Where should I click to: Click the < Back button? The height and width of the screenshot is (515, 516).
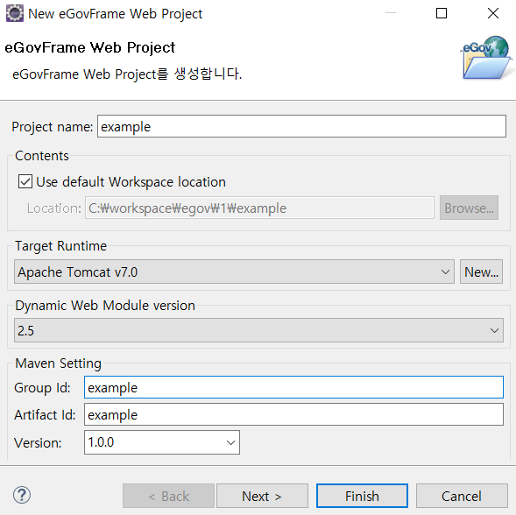(168, 496)
